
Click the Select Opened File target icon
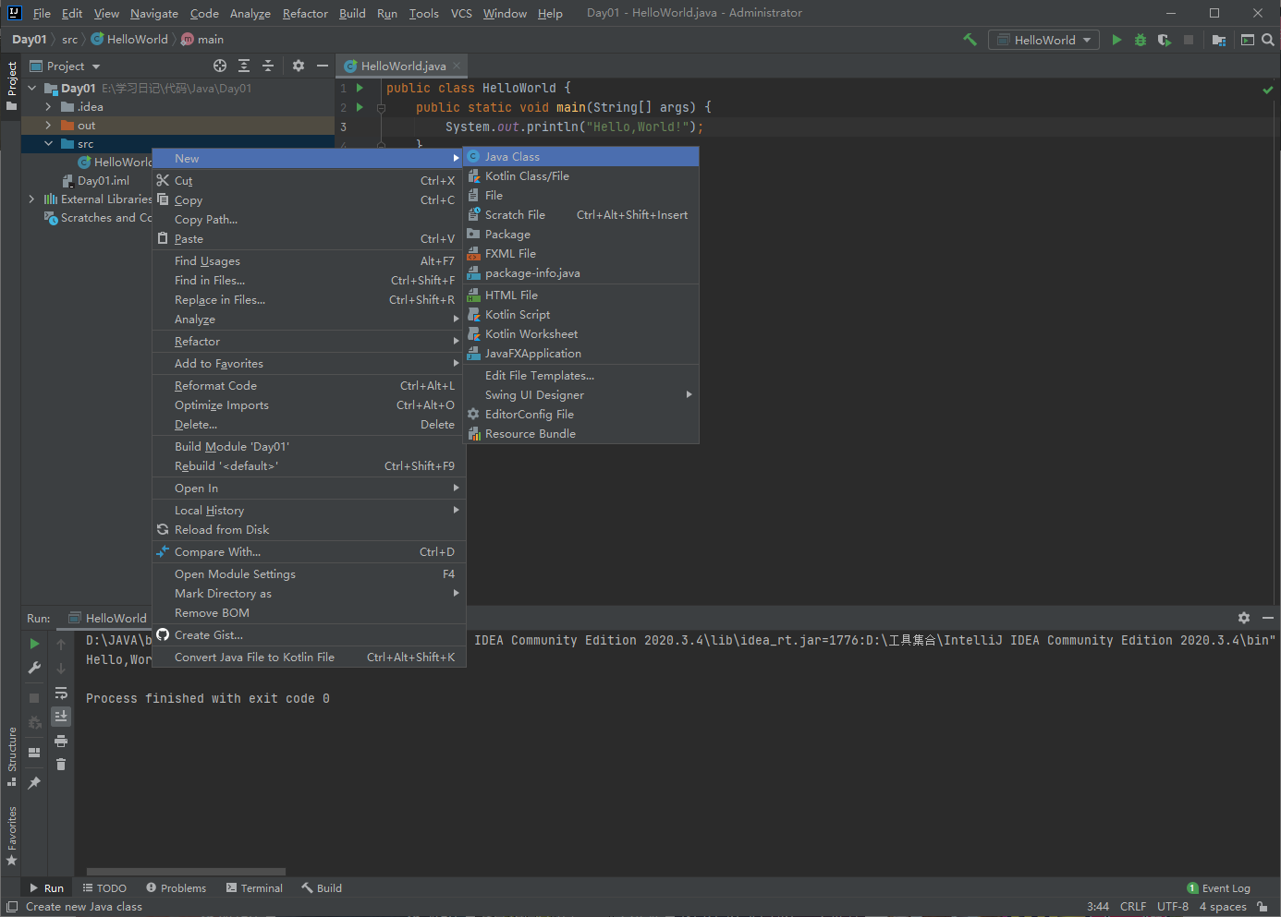pos(220,66)
